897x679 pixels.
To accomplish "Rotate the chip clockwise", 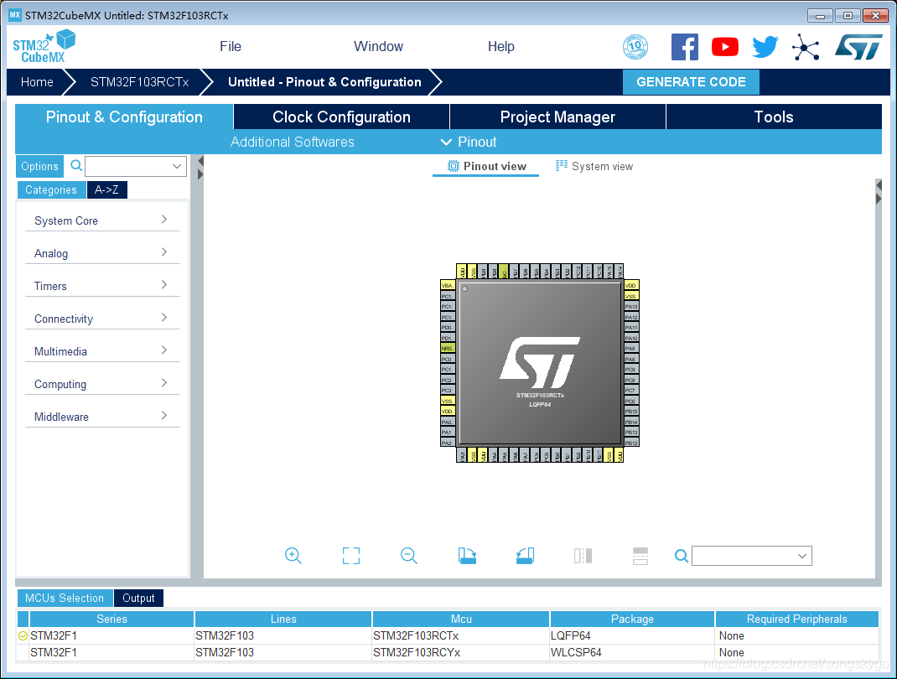I will [x=467, y=555].
